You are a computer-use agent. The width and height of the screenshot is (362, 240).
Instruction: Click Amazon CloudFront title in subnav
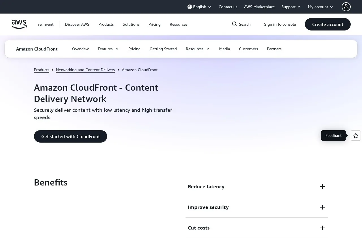pyautogui.click(x=37, y=49)
